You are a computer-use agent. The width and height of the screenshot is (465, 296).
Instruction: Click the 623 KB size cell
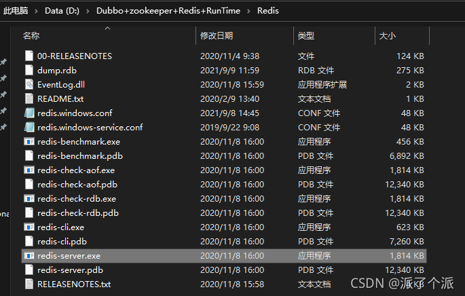click(x=410, y=227)
